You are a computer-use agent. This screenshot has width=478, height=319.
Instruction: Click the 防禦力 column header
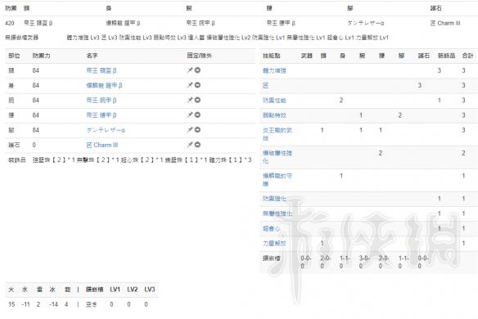tap(42, 56)
